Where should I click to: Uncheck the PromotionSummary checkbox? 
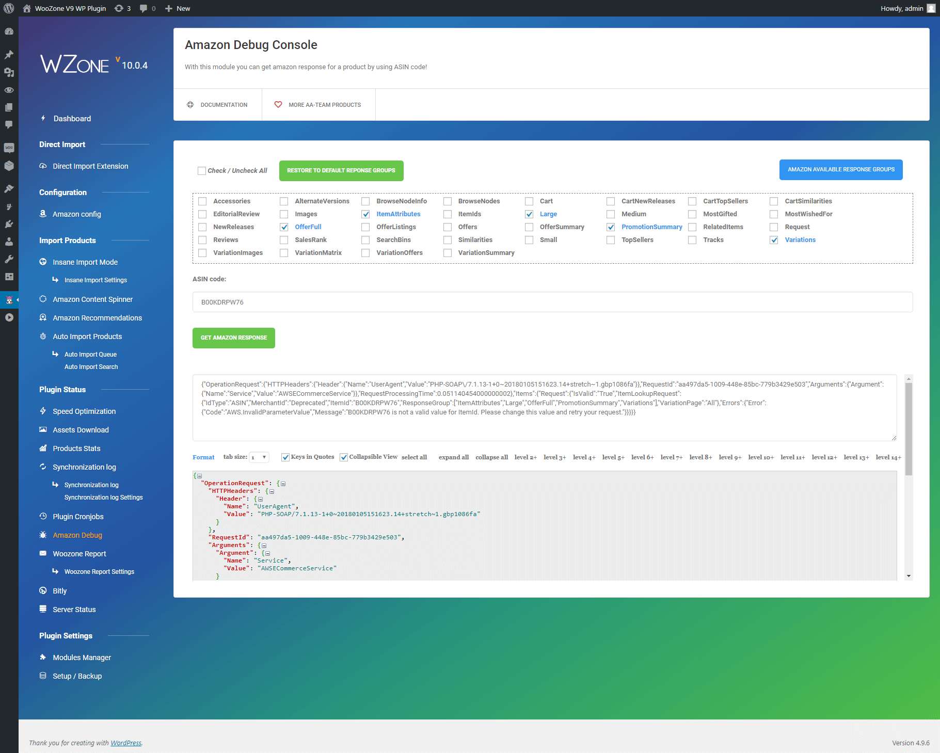611,227
